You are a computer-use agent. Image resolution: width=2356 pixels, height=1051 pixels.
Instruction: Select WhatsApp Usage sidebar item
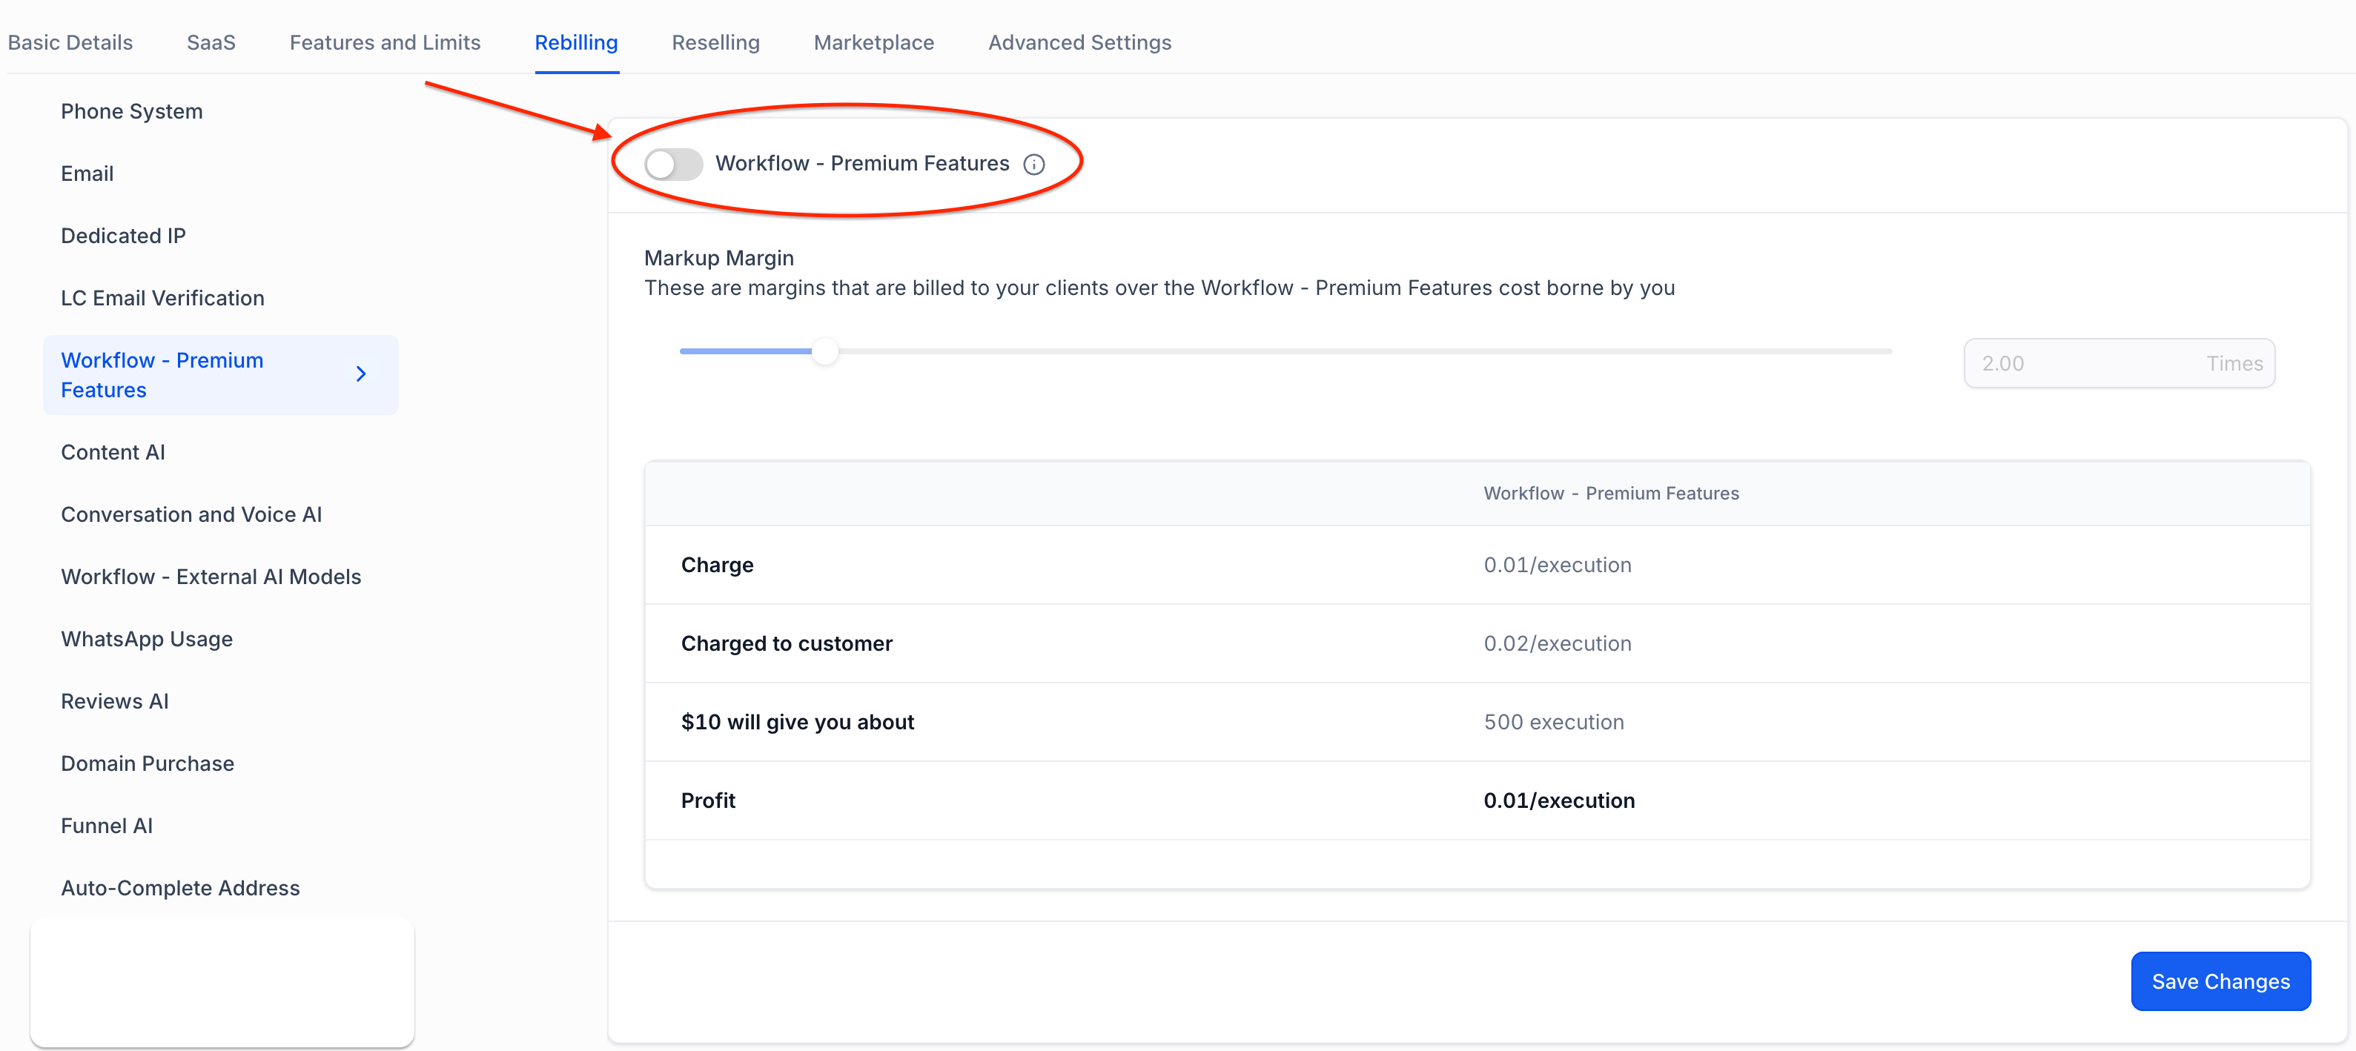[146, 638]
